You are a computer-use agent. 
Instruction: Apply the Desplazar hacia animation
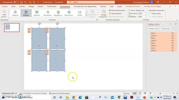(58, 13)
